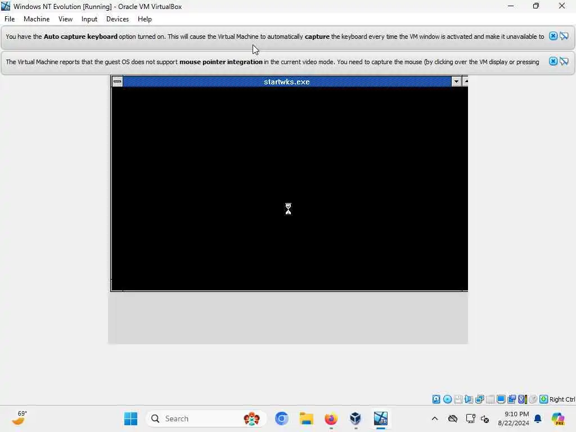
Task: Click the virtualization features V indicator
Action: coord(523,399)
